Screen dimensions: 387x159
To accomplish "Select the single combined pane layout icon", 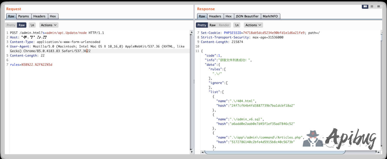I will tap(379, 6).
